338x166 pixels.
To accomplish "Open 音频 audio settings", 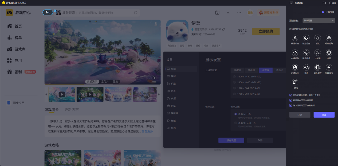I will [x=181, y=98].
